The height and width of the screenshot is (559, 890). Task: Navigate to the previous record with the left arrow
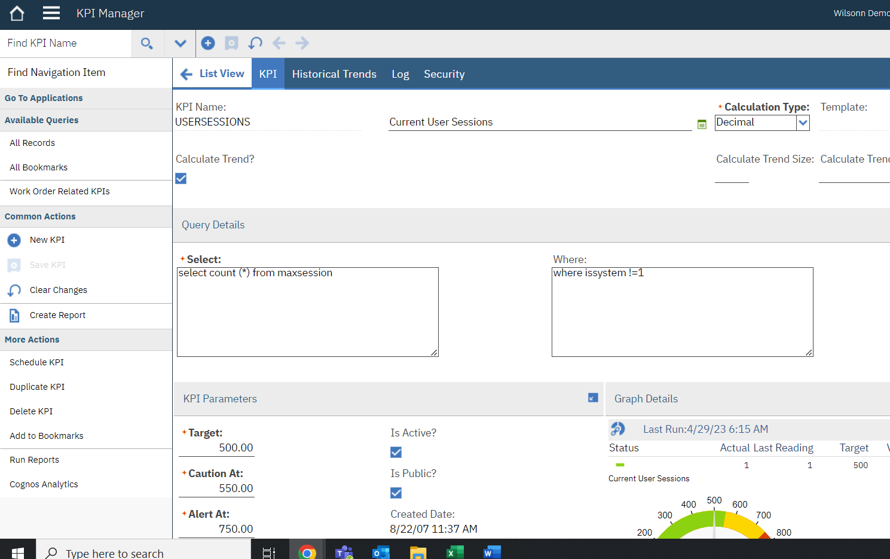coord(279,43)
